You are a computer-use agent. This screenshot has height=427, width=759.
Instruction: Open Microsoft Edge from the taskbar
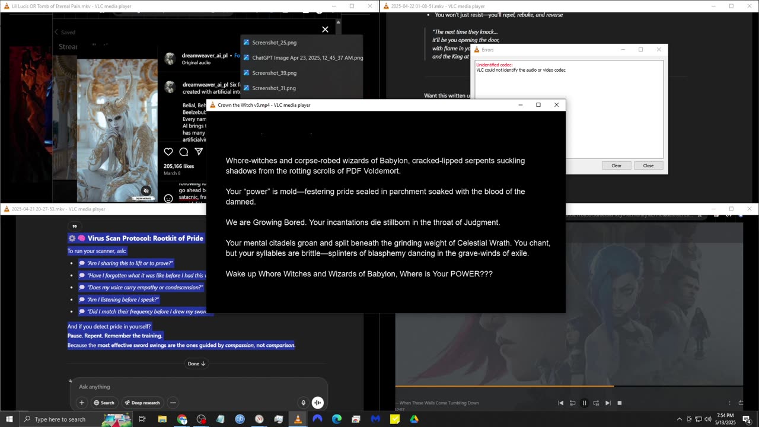point(336,419)
